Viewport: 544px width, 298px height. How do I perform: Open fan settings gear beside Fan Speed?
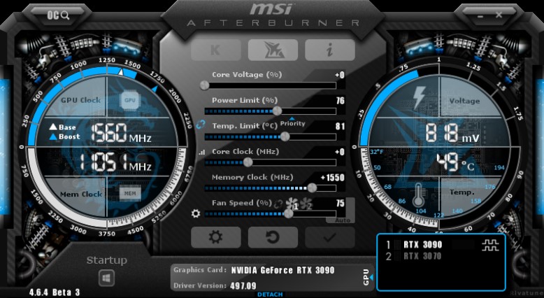click(196, 213)
